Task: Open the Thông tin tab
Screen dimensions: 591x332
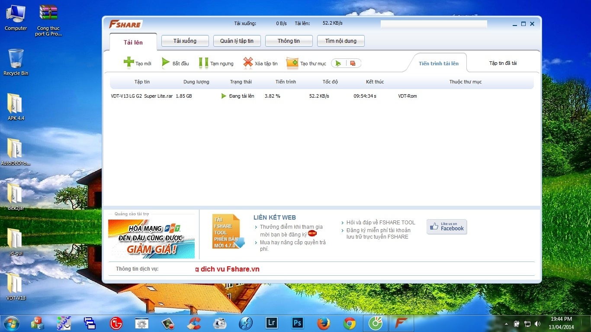Action: (x=289, y=41)
